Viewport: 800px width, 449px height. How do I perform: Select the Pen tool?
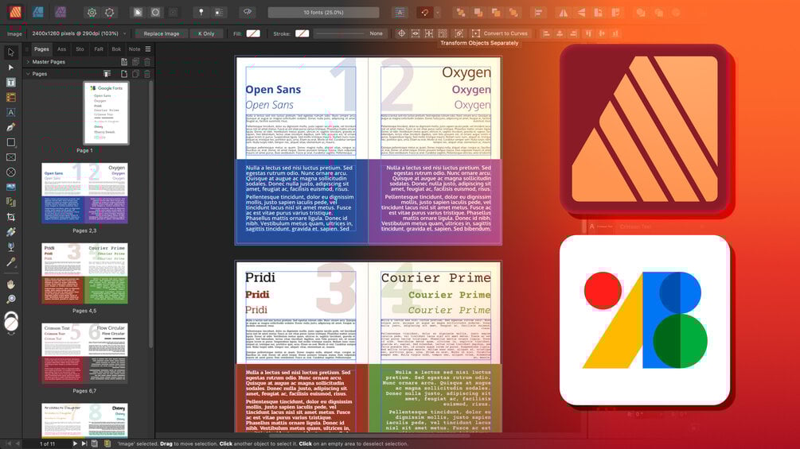[10, 127]
